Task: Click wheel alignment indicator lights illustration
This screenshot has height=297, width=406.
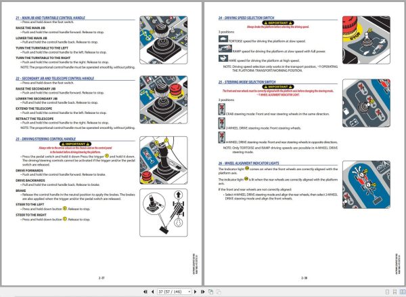Action: pyautogui.click(x=366, y=184)
